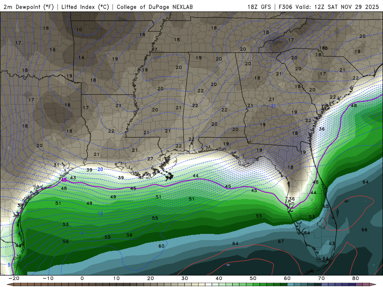Click the '30' label on the color bar
The height and width of the screenshot is (287, 383).
tap(185, 278)
